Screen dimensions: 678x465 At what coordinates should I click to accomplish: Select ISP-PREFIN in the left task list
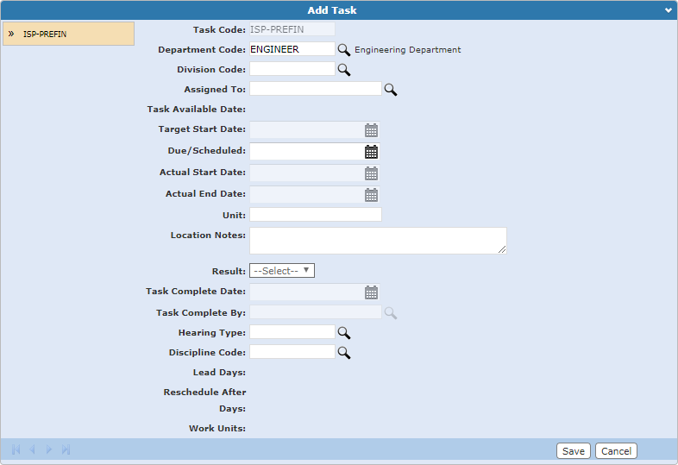67,34
